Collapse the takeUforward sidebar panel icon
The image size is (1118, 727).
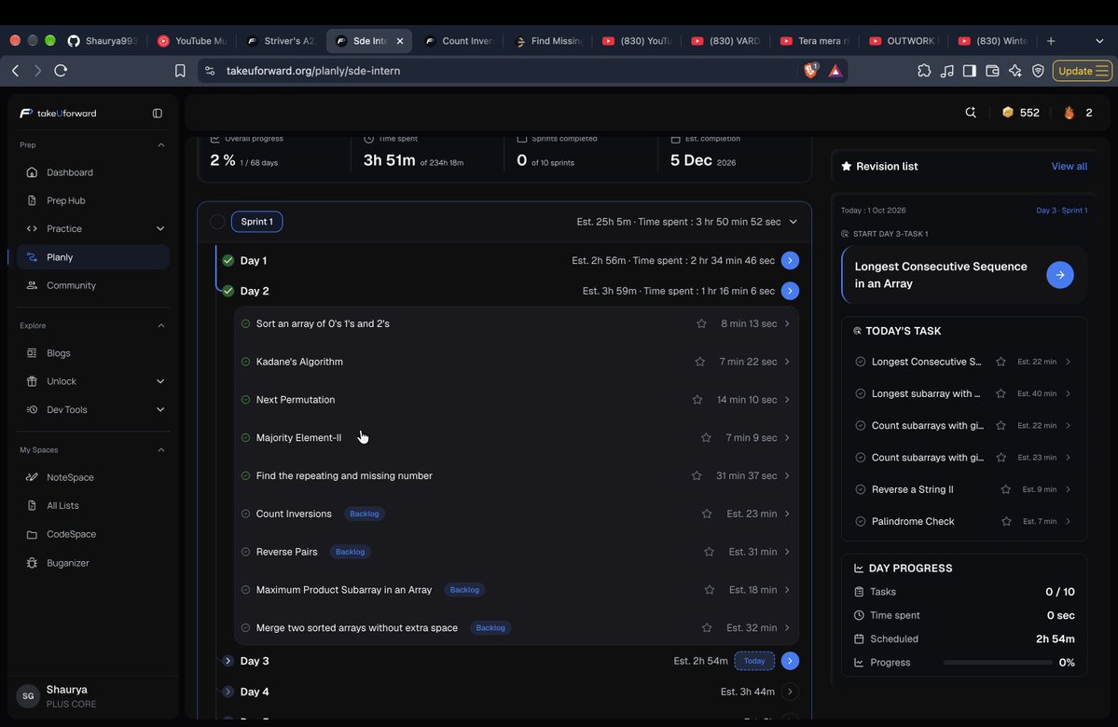click(x=158, y=114)
